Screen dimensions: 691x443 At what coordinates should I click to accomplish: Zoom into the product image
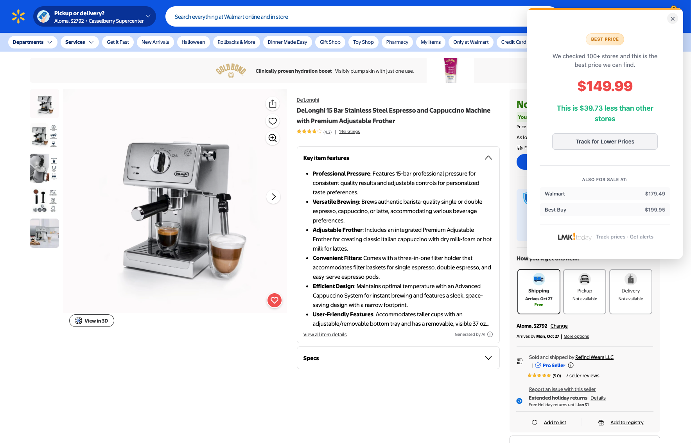pos(273,138)
